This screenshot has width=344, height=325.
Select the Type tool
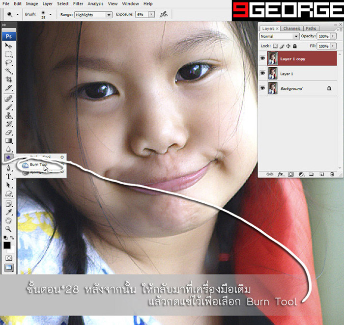tap(8, 177)
